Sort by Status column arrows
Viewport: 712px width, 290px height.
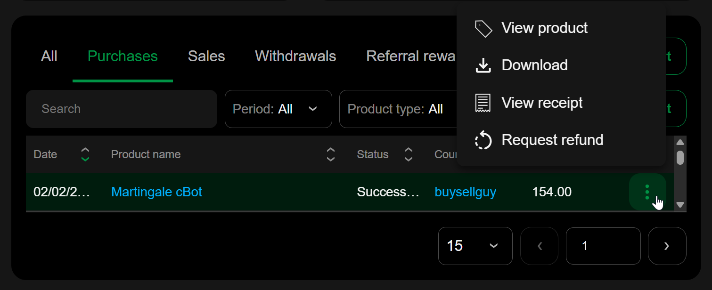coord(409,154)
